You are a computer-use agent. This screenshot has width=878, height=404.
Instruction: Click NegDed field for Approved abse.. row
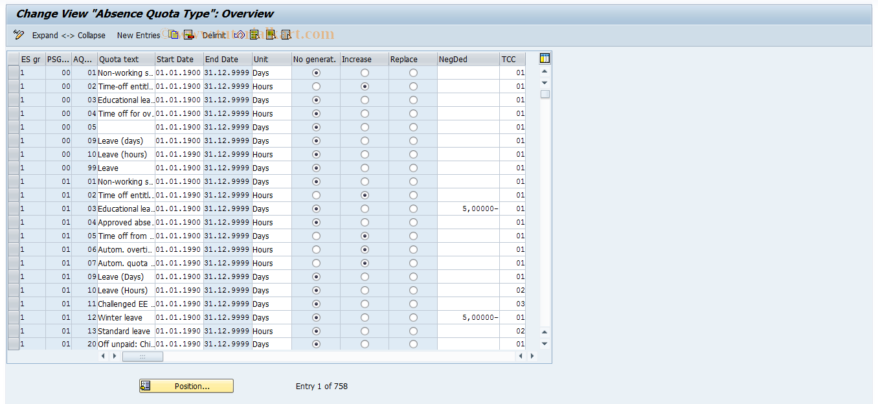pyautogui.click(x=468, y=222)
